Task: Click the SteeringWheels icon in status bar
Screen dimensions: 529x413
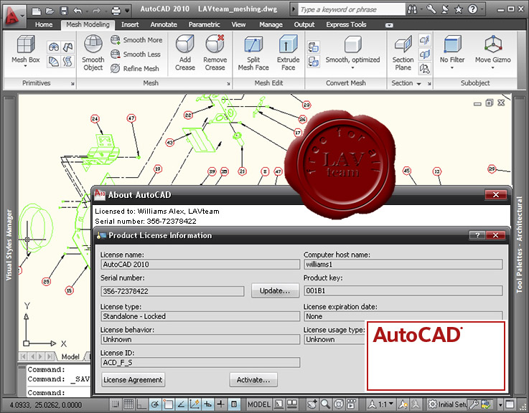Action: [338, 404]
